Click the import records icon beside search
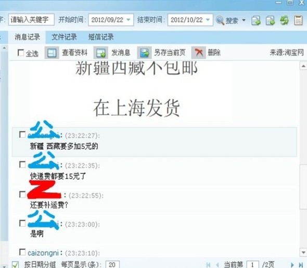Viewport: 307px width, 268px height. point(256,20)
